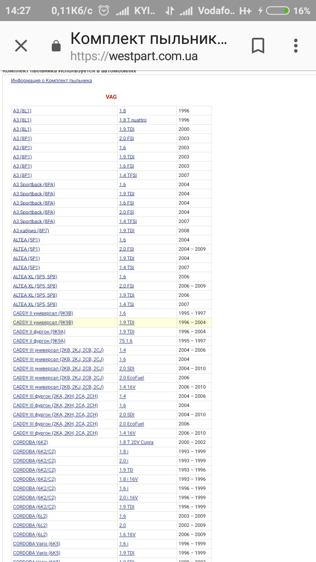Open ALTEA XL (5P5, 5P8) 1.4 TSI engine link

point(126,304)
